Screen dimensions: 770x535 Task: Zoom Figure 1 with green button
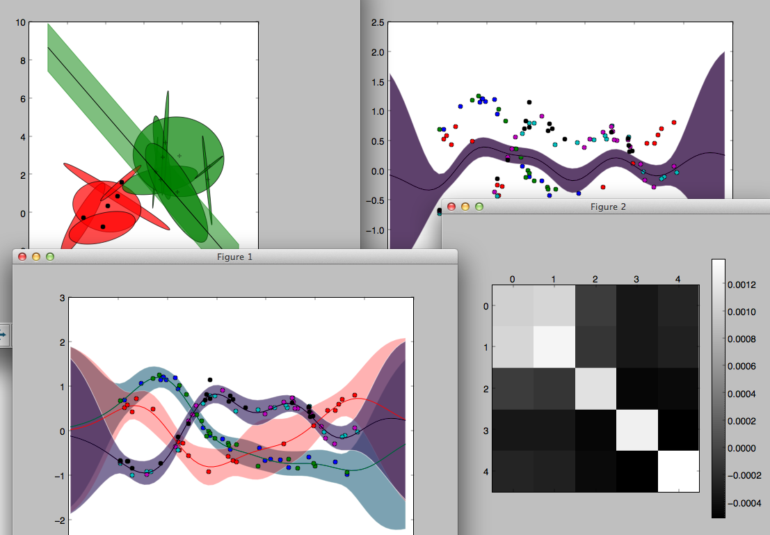pos(50,257)
